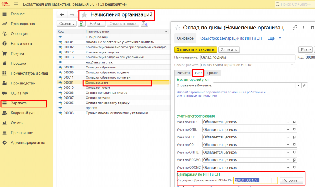
Task: Open the Отчеты section
Action: pyautogui.click(x=17, y=123)
